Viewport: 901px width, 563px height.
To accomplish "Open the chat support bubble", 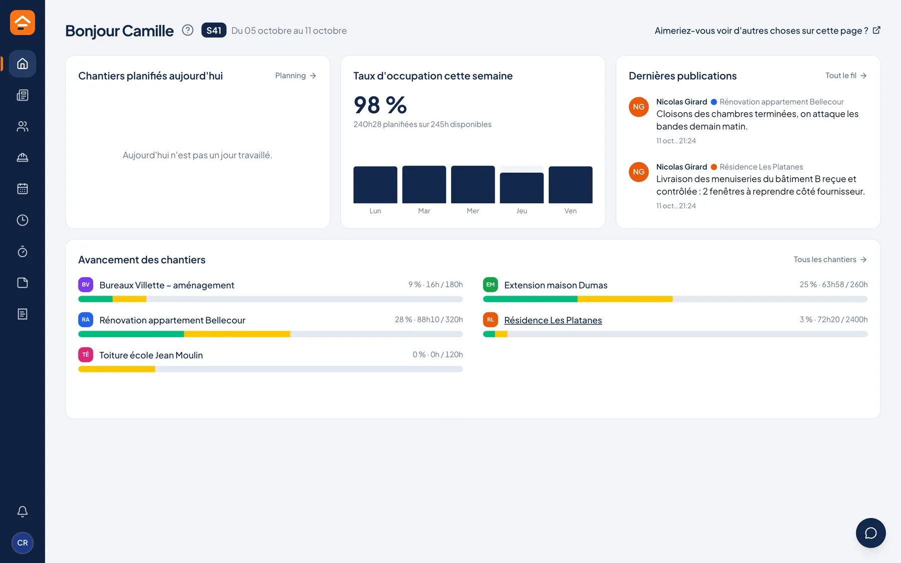I will coord(871,533).
